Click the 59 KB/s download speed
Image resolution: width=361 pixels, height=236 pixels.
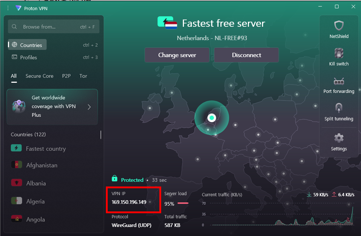point(321,194)
